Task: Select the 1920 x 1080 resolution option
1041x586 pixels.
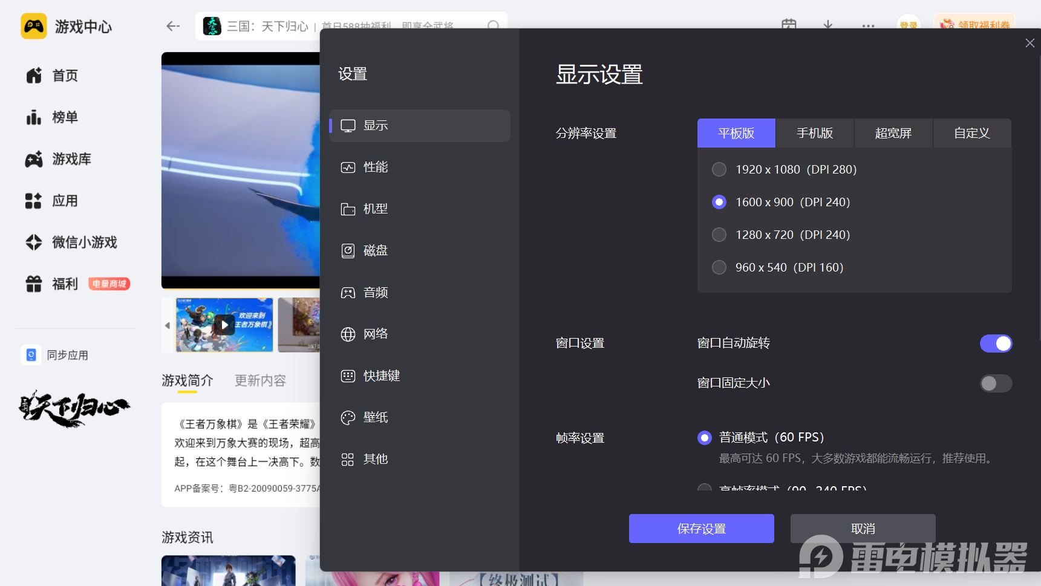Action: tap(719, 170)
